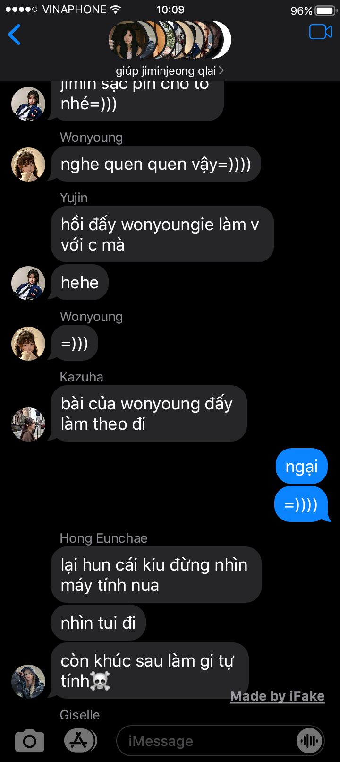Open the App Store apps drawer icon

80,741
